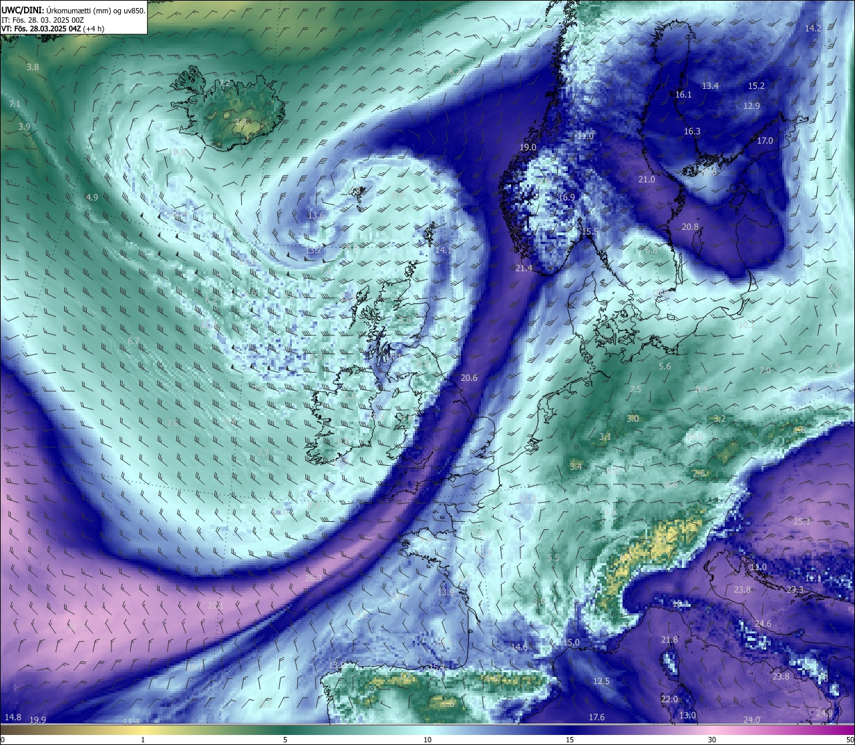Click the 19.0 value off Norway's coast
Screen dimensions: 855x745
click(x=528, y=148)
